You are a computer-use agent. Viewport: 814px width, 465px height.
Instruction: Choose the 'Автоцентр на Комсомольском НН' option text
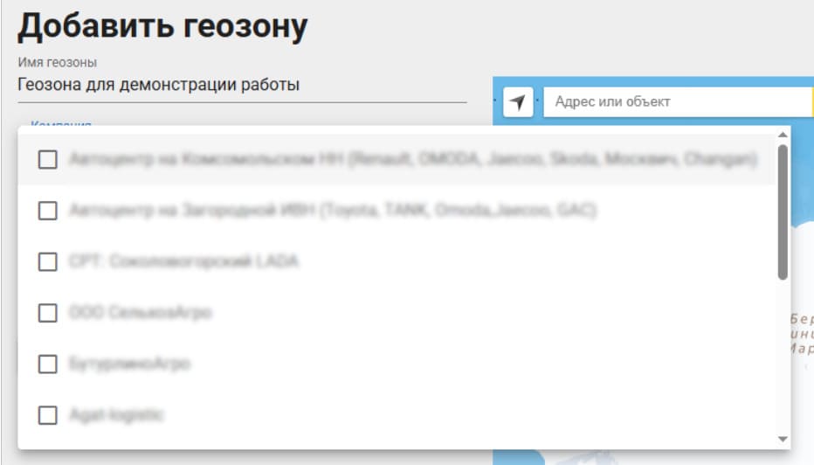(412, 160)
